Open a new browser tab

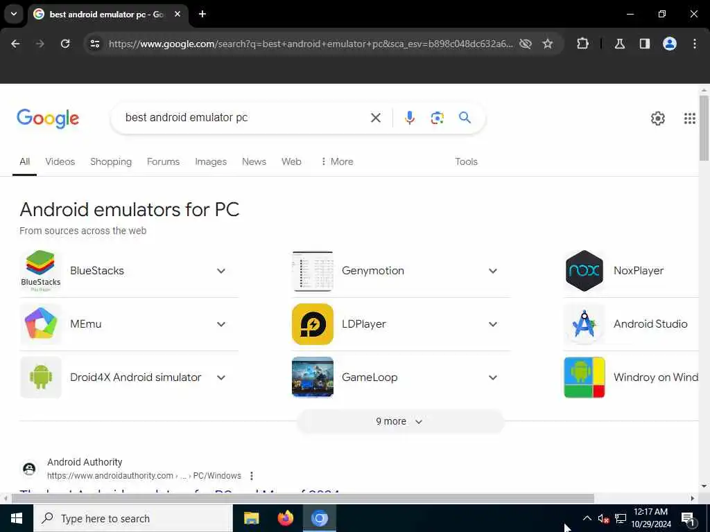coord(202,14)
